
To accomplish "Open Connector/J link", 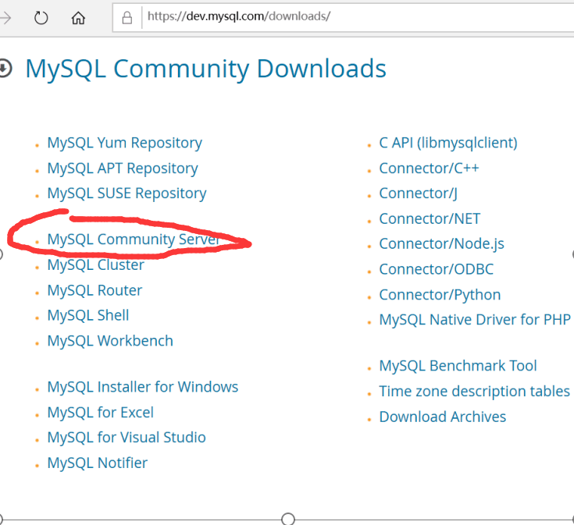I will (418, 193).
